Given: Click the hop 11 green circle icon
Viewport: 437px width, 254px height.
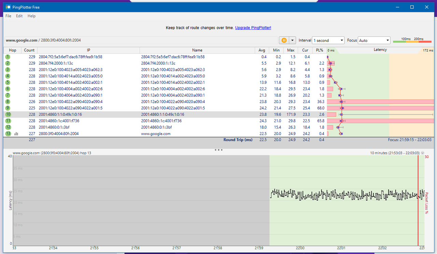Looking at the screenshot, I should (x=8, y=121).
